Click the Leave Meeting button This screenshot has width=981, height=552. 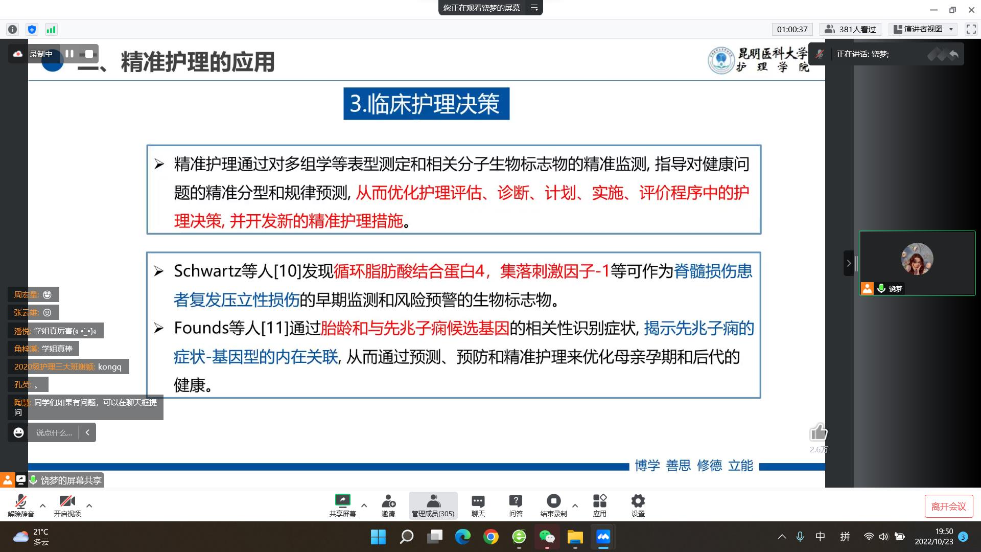coord(948,506)
